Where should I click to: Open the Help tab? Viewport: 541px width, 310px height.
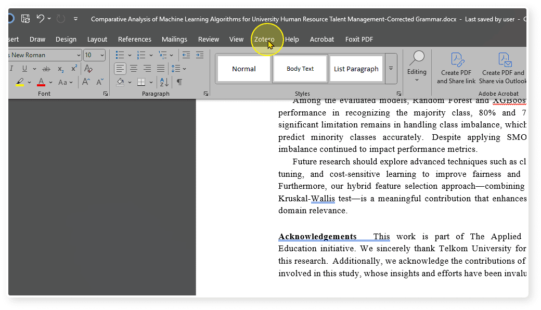[x=292, y=40]
